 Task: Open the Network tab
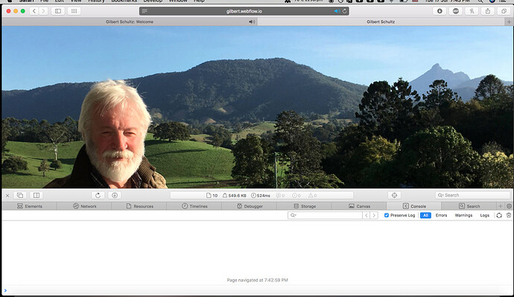point(84,206)
